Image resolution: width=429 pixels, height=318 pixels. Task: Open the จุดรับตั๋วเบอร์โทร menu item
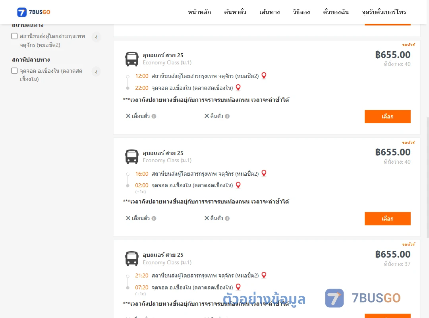[x=384, y=12]
